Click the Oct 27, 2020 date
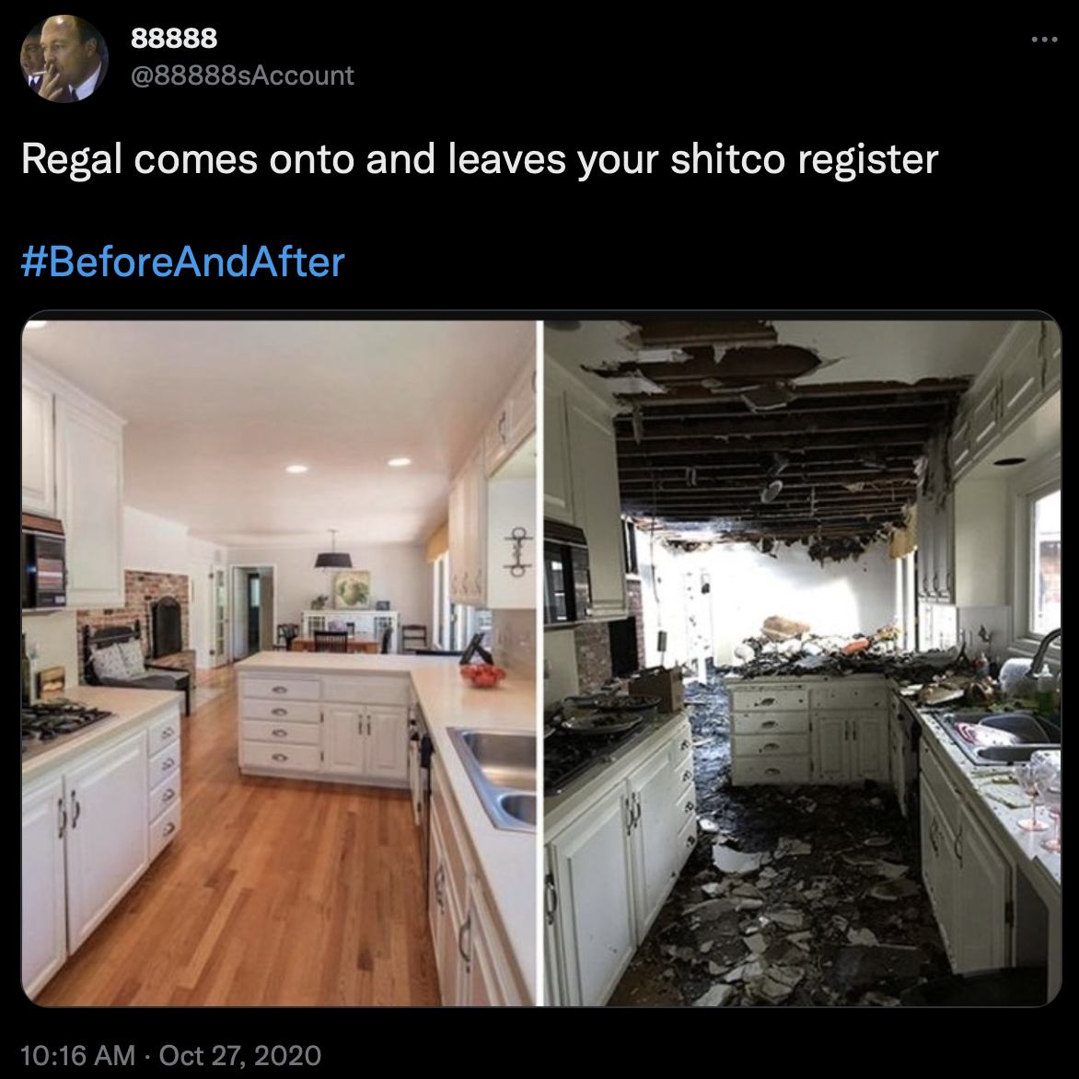Screen dimensions: 1079x1079 click(x=240, y=1055)
